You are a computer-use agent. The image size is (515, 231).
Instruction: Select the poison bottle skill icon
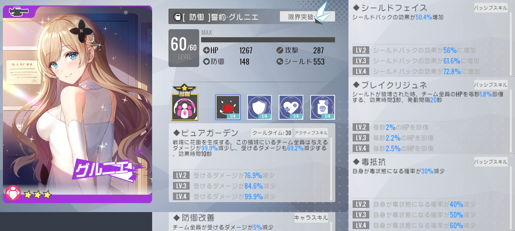323,107
